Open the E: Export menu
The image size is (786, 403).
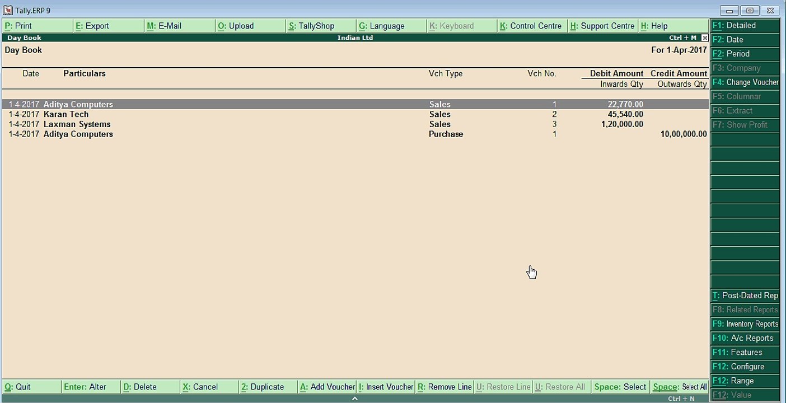click(109, 26)
